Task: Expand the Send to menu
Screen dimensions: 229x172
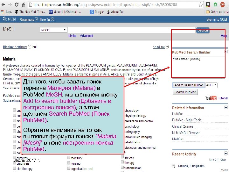Action: pyautogui.click(x=161, y=47)
